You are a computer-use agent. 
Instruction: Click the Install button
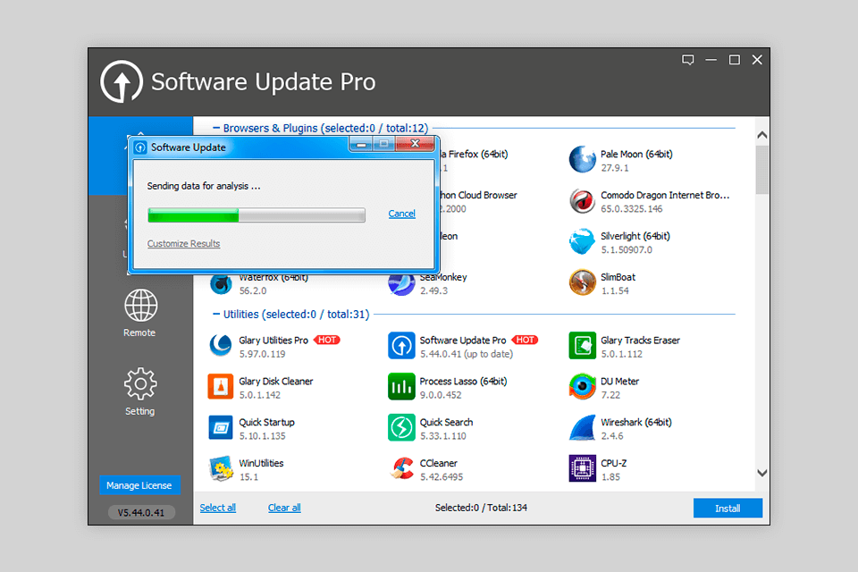pyautogui.click(x=728, y=508)
